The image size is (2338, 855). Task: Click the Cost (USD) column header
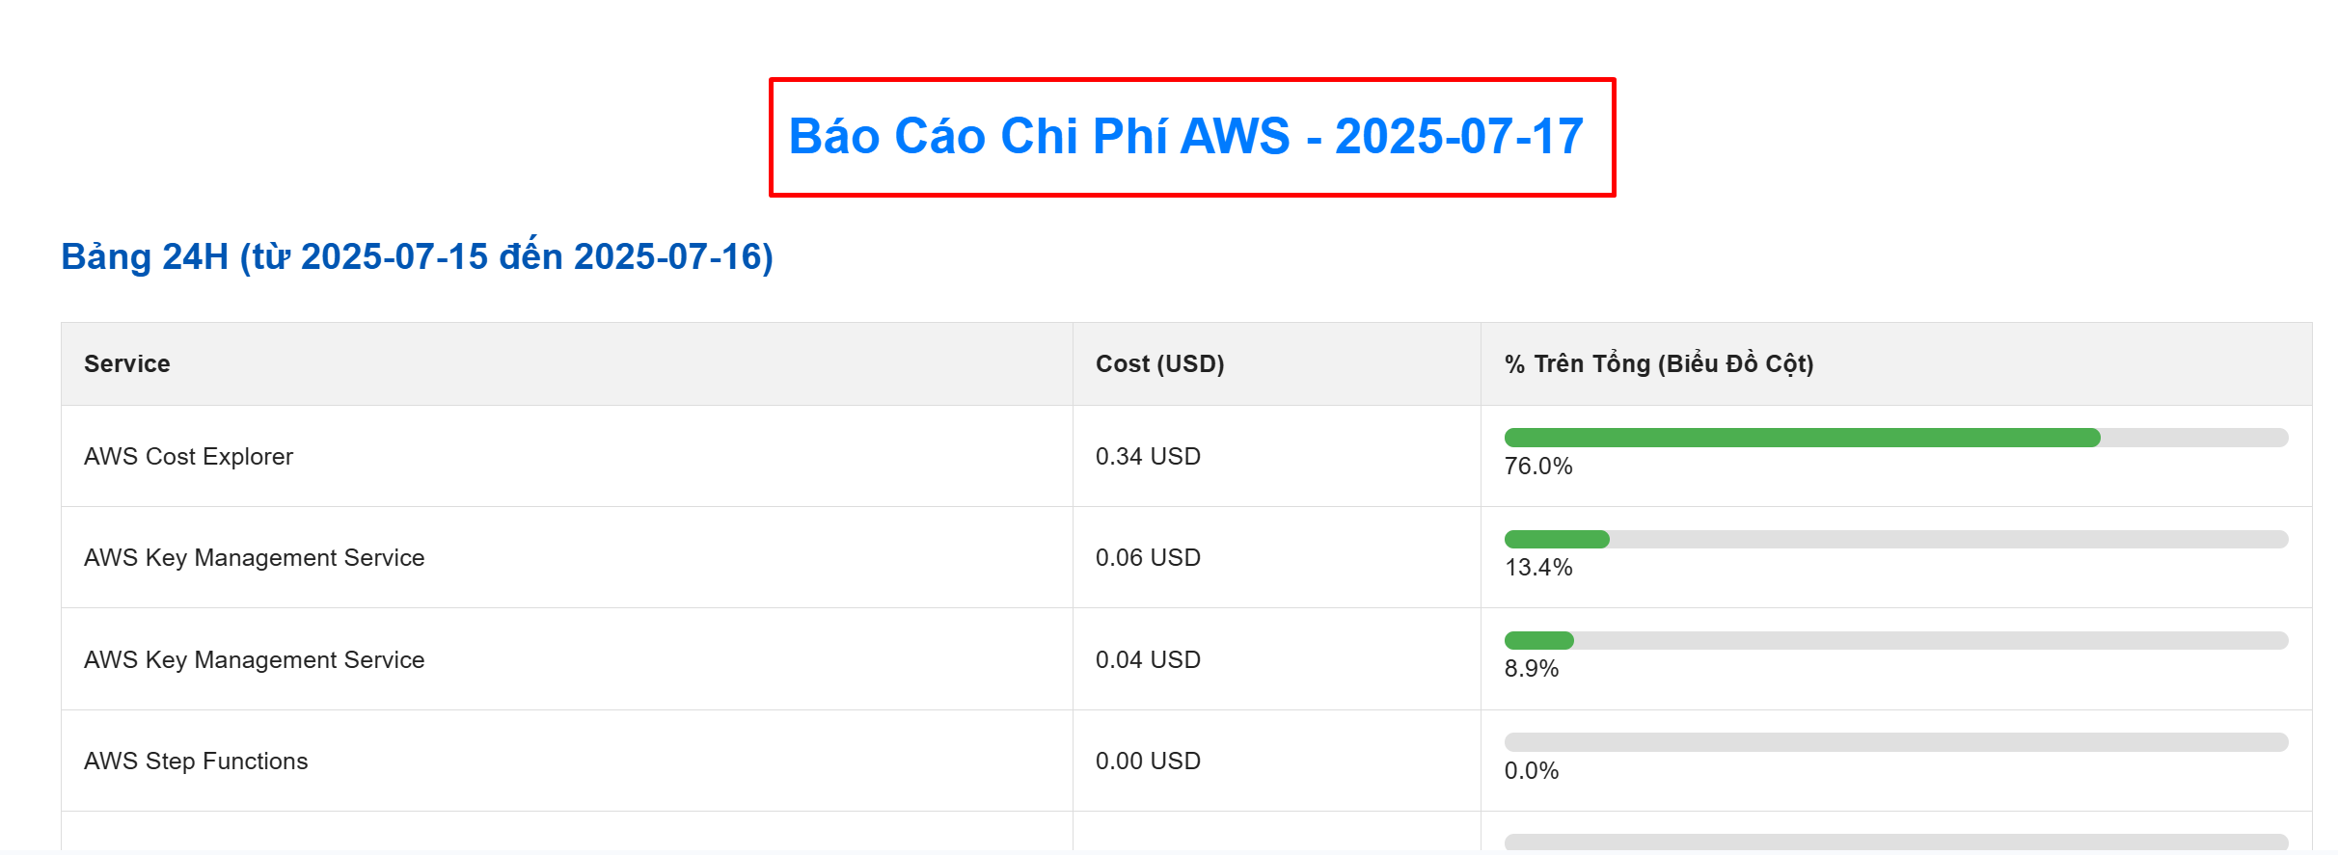1159,363
